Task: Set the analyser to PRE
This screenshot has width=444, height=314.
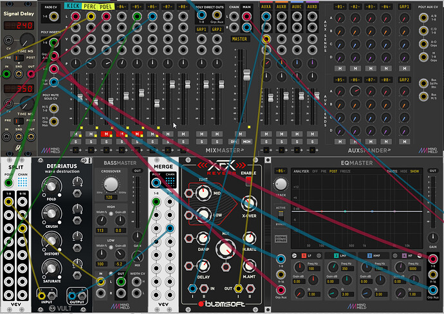Action: [x=324, y=171]
